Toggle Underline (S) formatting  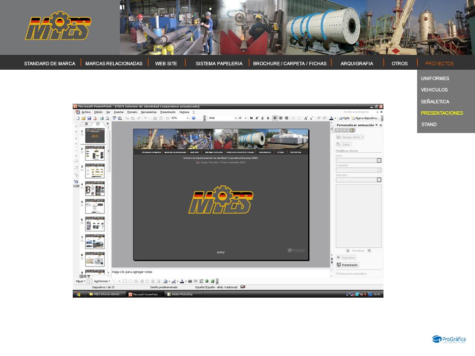click(x=262, y=118)
